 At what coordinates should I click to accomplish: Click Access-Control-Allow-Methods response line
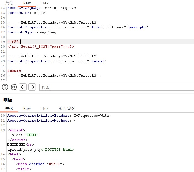point(42,121)
